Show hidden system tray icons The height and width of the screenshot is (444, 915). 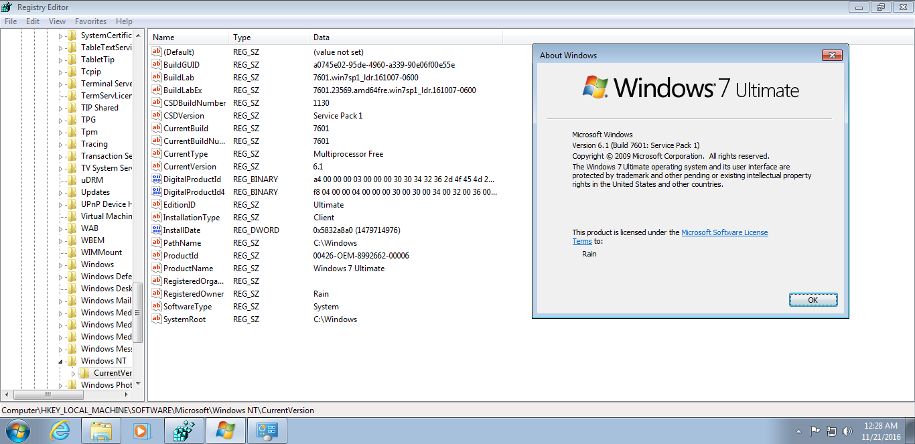(798, 431)
